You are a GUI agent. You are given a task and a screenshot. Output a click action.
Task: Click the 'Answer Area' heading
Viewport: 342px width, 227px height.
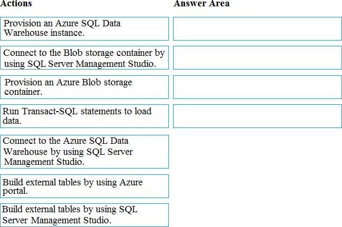coord(202,4)
